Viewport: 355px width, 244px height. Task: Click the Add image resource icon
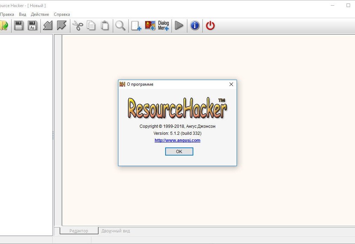pos(150,26)
